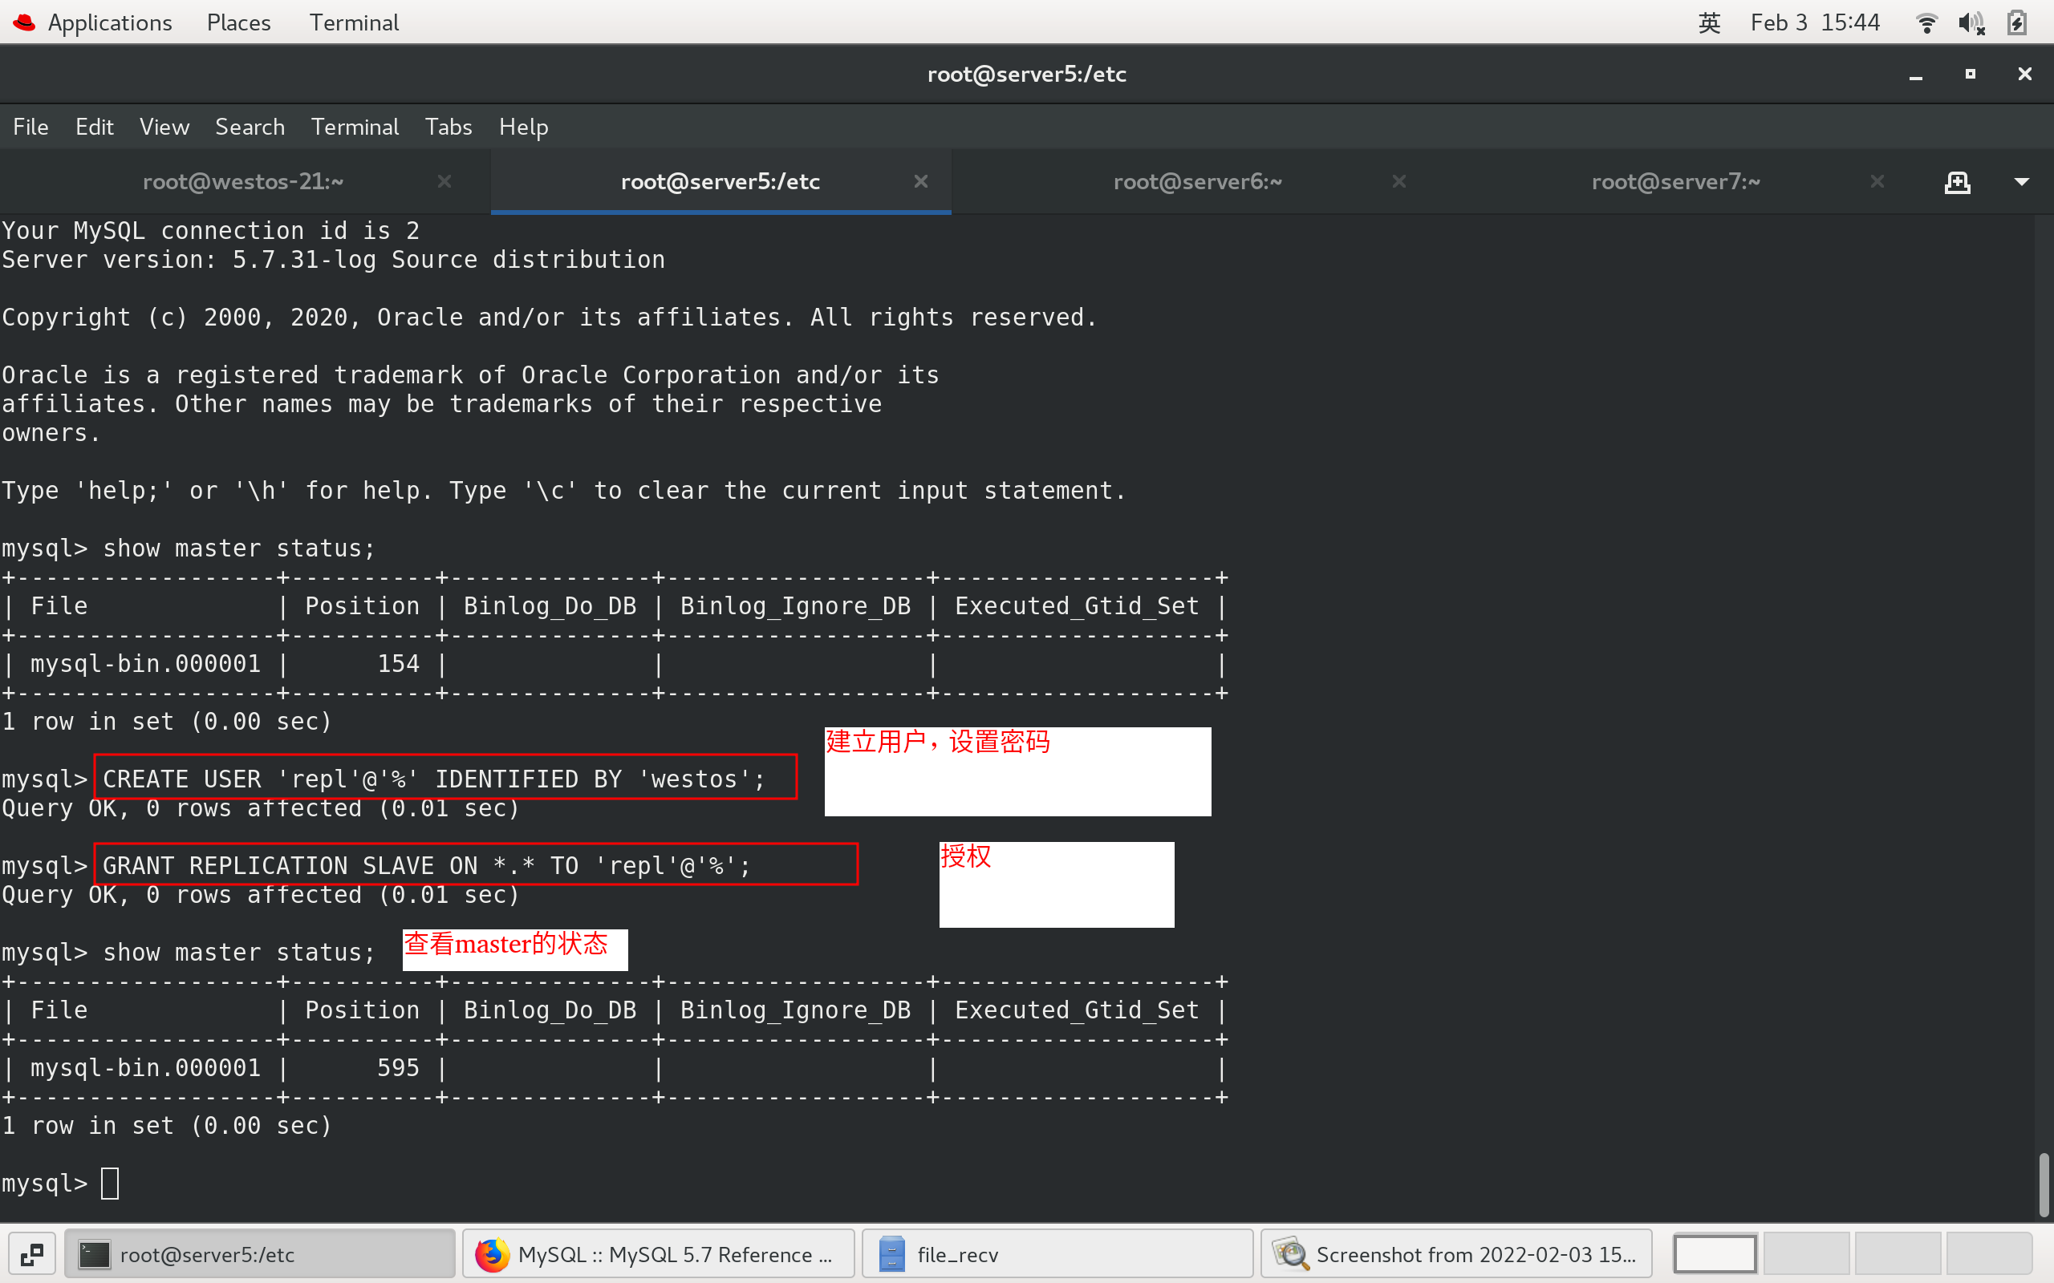The image size is (2054, 1283).
Task: Click the Feb 3 15:44 clock
Action: (1817, 22)
